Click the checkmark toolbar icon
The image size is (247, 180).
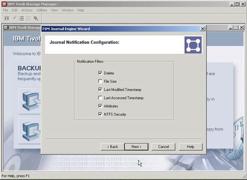point(15,18)
